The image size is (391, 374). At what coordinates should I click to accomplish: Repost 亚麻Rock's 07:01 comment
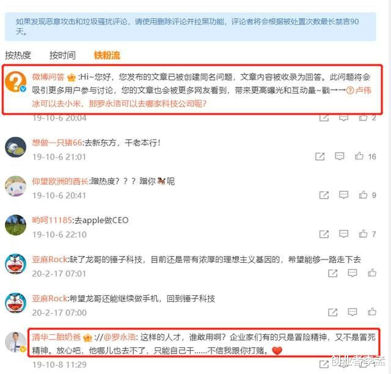(332, 273)
